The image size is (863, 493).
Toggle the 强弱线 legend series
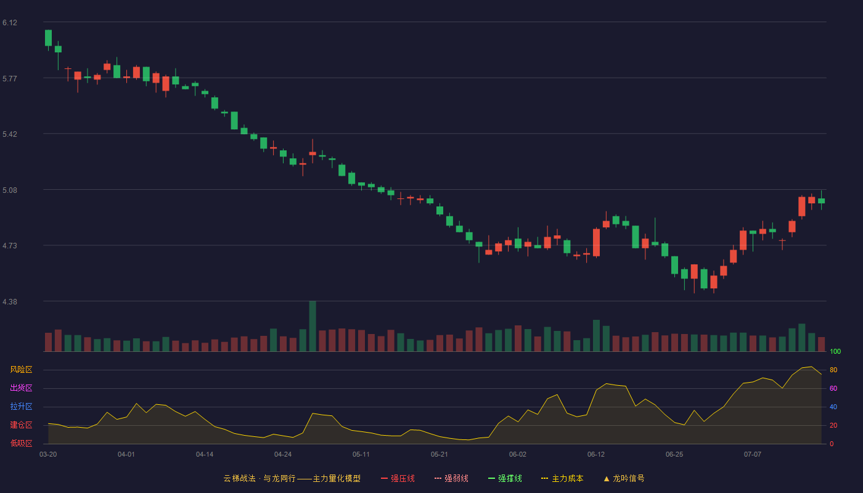coord(451,478)
